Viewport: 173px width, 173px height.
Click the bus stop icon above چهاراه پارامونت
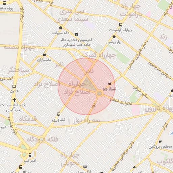(x=121, y=25)
